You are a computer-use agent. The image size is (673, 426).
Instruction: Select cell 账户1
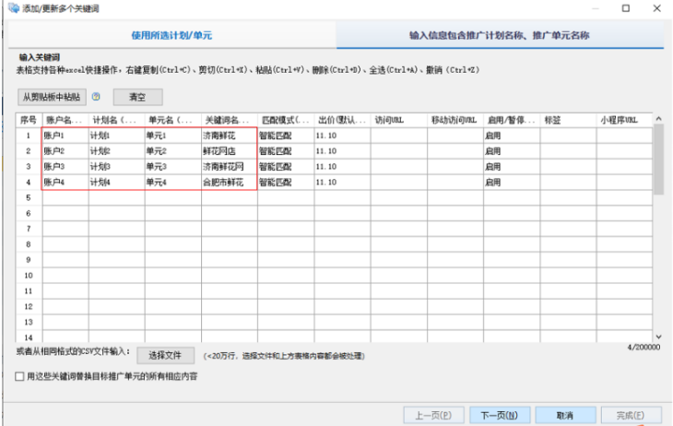(x=65, y=136)
